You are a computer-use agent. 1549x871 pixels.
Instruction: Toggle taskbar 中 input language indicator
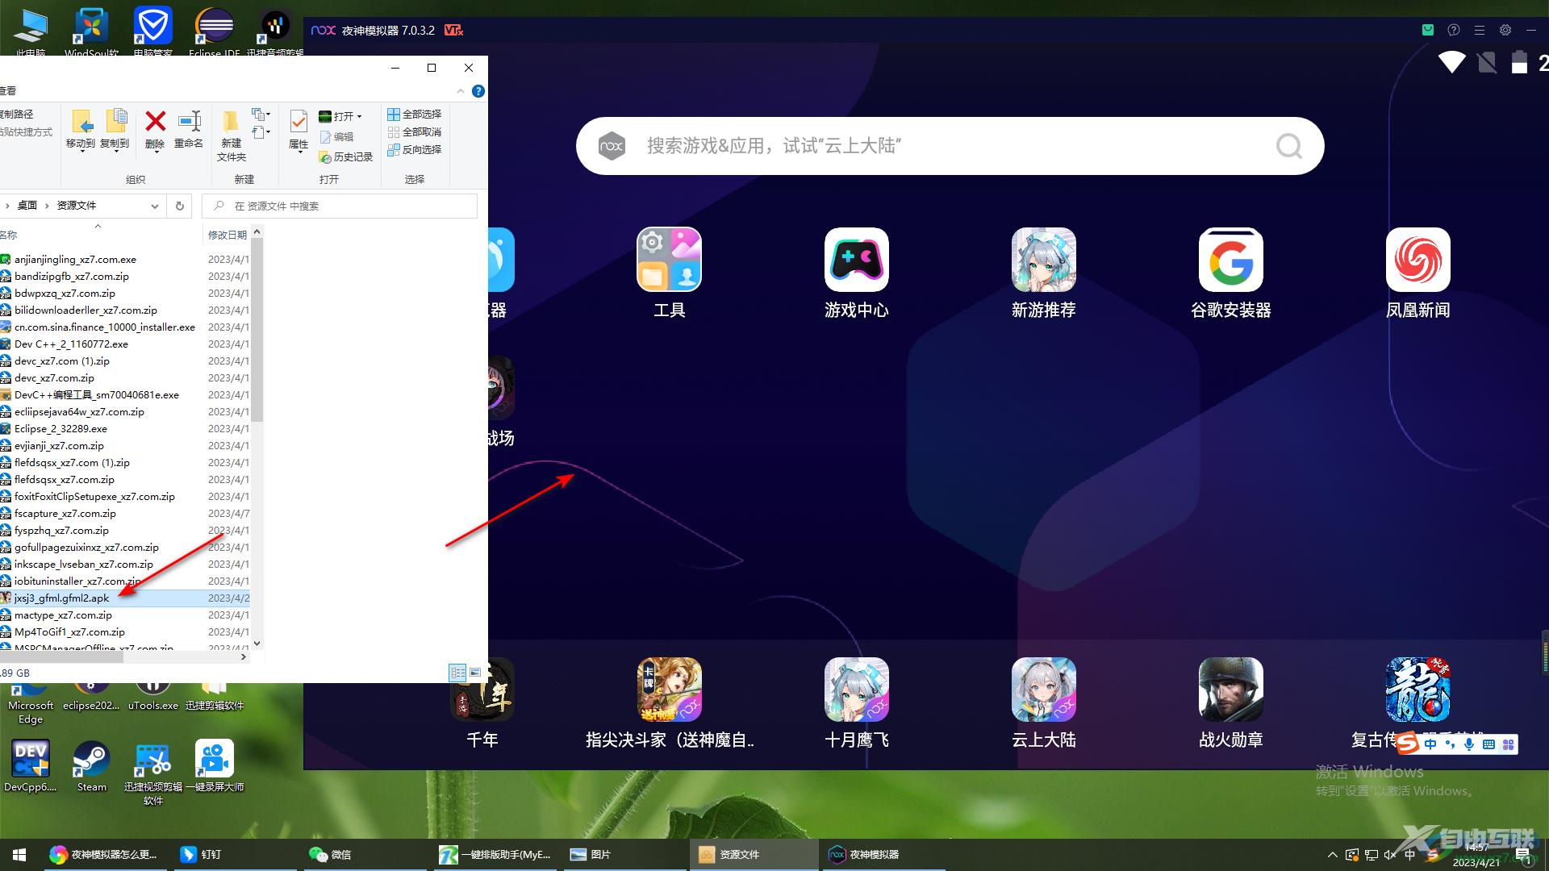(x=1409, y=855)
